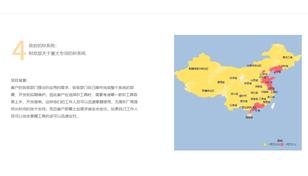Click the 政府的BI系统 title text
Viewport: 308px width, 176px height.
[x=43, y=46]
